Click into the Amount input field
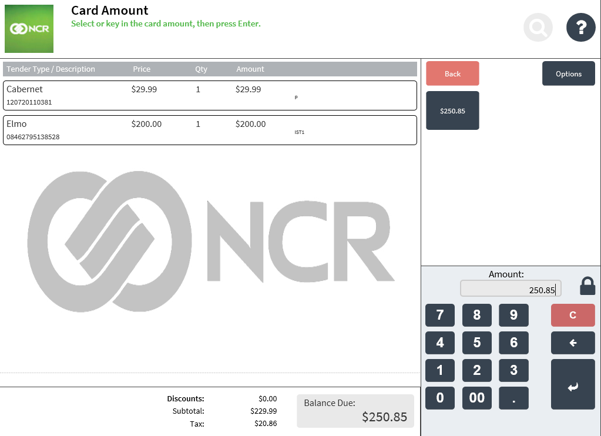Image resolution: width=601 pixels, height=436 pixels. pyautogui.click(x=511, y=289)
